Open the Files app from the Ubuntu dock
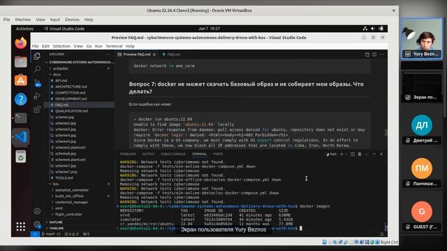447x251 pixels. click(20, 61)
